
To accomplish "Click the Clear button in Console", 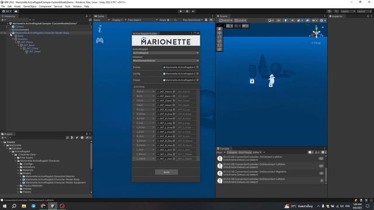I will (x=219, y=152).
